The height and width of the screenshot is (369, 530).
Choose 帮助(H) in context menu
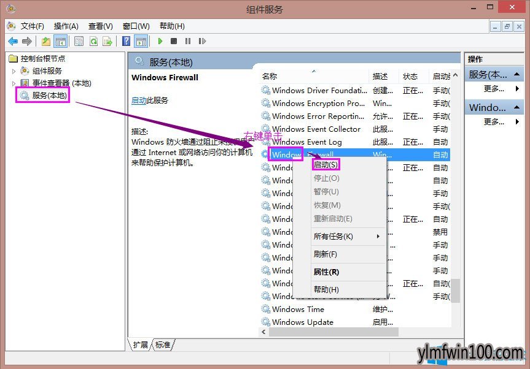[340, 289]
